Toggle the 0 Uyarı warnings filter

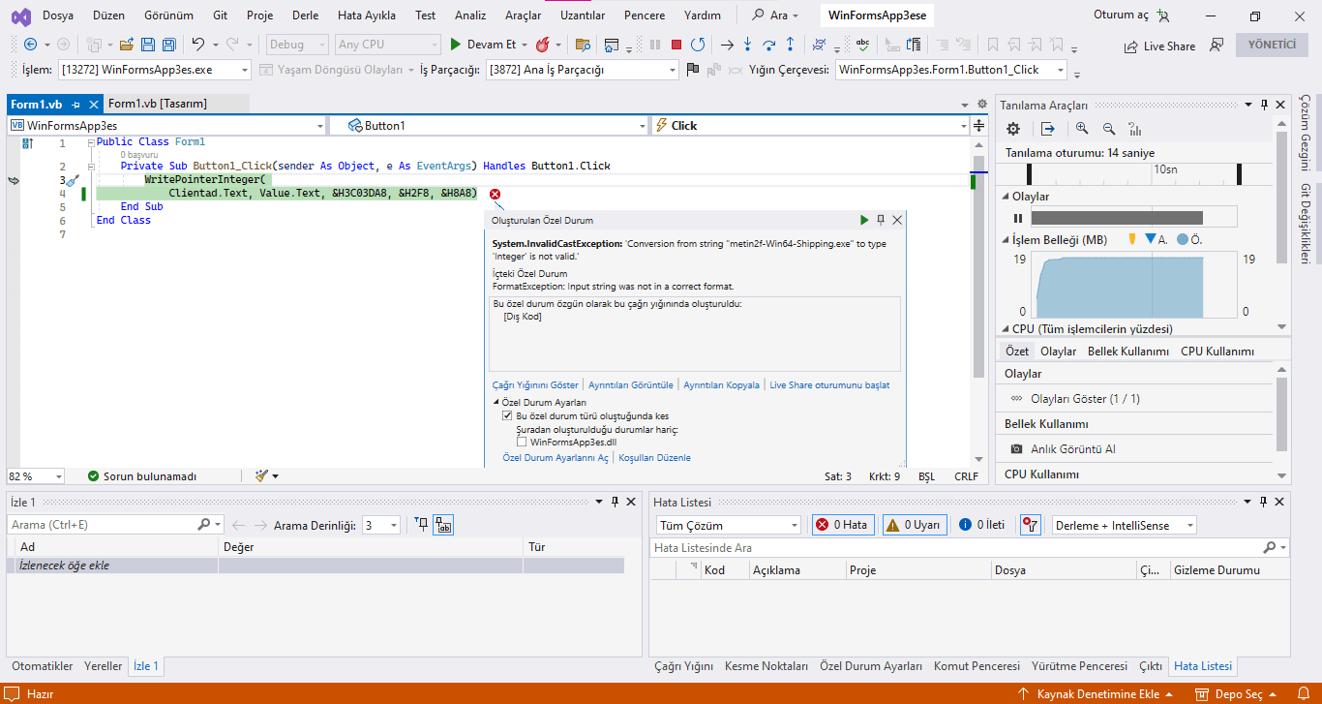915,525
